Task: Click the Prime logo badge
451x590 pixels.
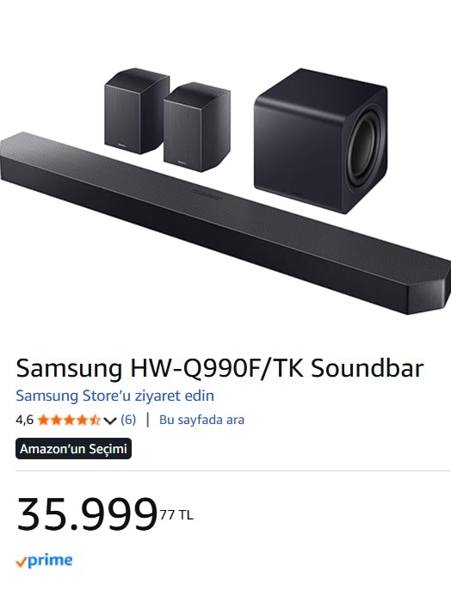Action: tap(44, 561)
